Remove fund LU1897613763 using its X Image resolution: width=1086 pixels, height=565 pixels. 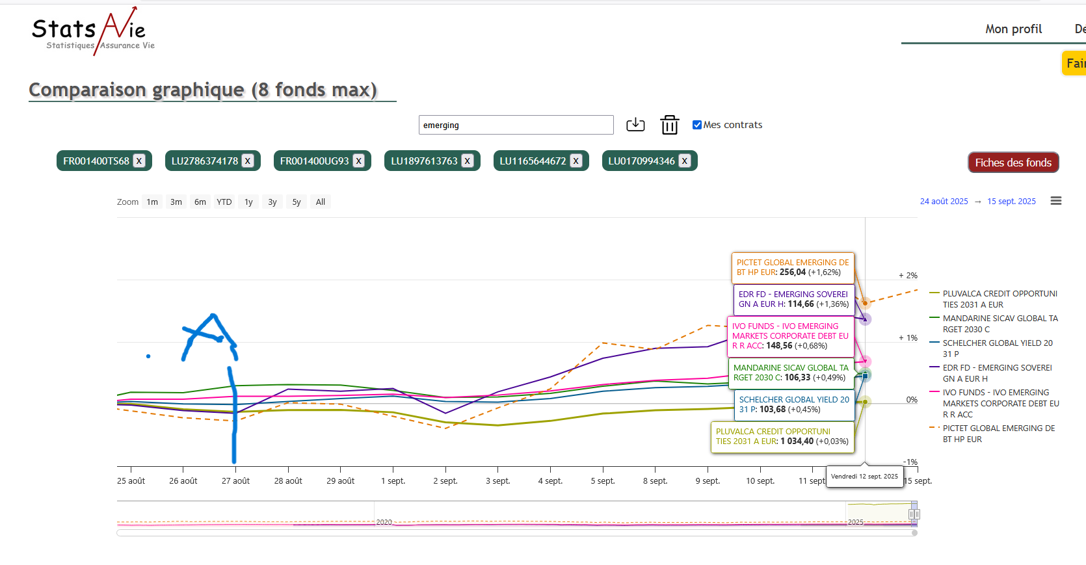(468, 161)
